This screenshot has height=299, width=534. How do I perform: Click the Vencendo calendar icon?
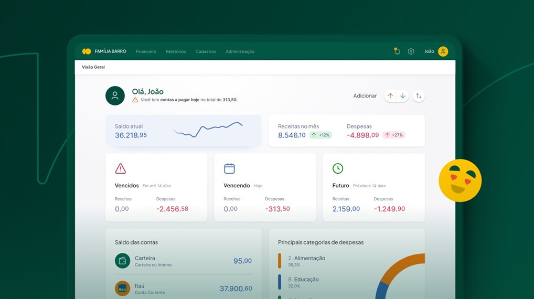point(230,168)
